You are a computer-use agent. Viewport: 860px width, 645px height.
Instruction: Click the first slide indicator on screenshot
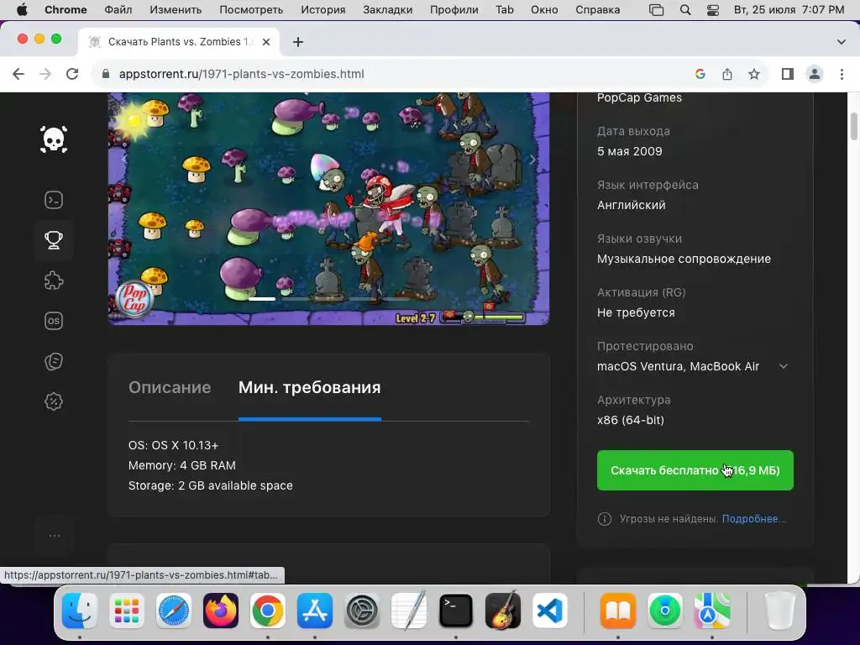point(262,299)
